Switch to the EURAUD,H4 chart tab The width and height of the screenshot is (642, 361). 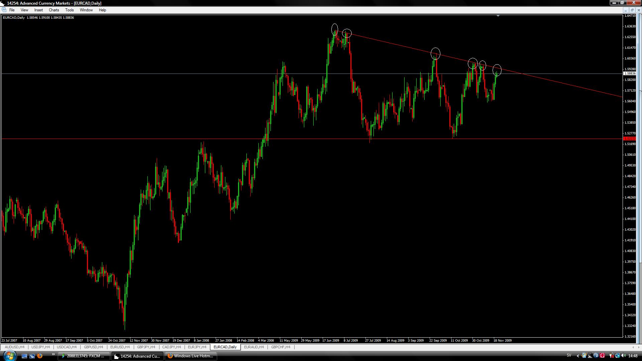[254, 347]
